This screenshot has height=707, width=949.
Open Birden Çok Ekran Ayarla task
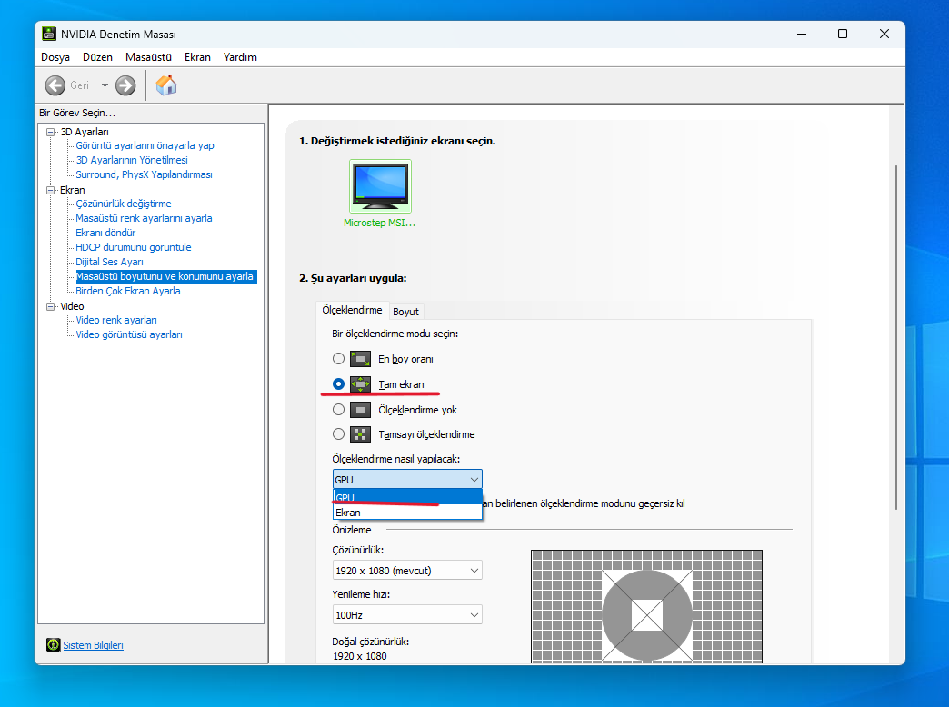pyautogui.click(x=127, y=291)
